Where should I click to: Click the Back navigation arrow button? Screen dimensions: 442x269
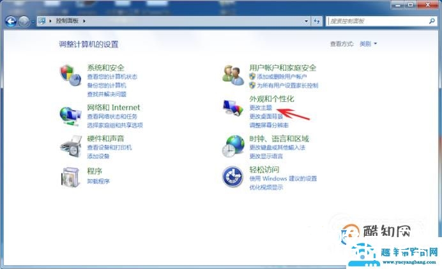(11, 21)
